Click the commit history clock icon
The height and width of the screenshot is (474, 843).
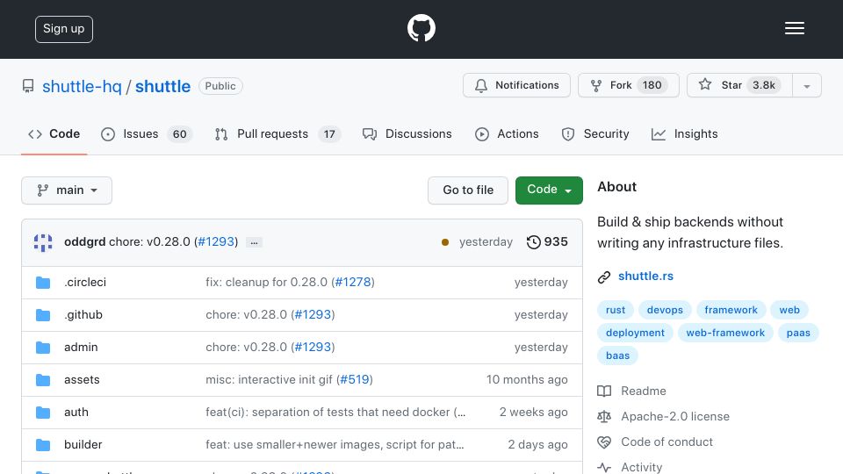pyautogui.click(x=533, y=242)
